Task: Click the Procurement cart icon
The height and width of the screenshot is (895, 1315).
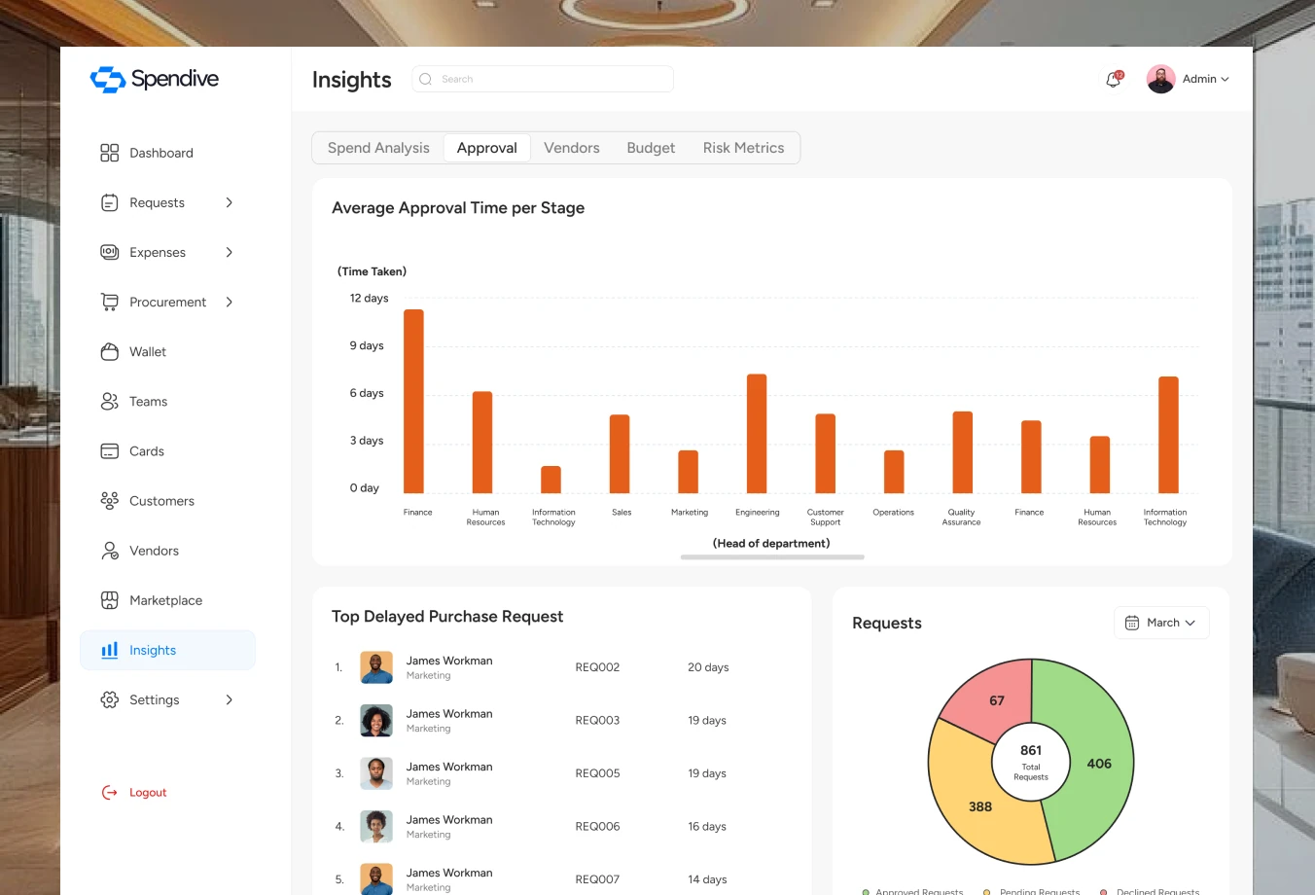Action: 110,302
